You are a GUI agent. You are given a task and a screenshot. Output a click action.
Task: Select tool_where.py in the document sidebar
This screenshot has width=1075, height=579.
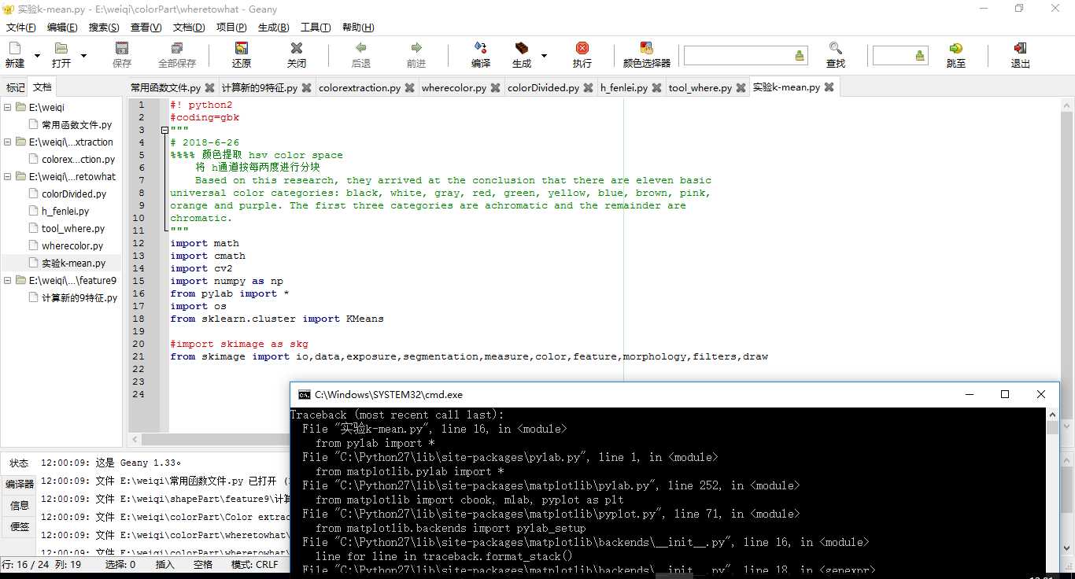72,229
